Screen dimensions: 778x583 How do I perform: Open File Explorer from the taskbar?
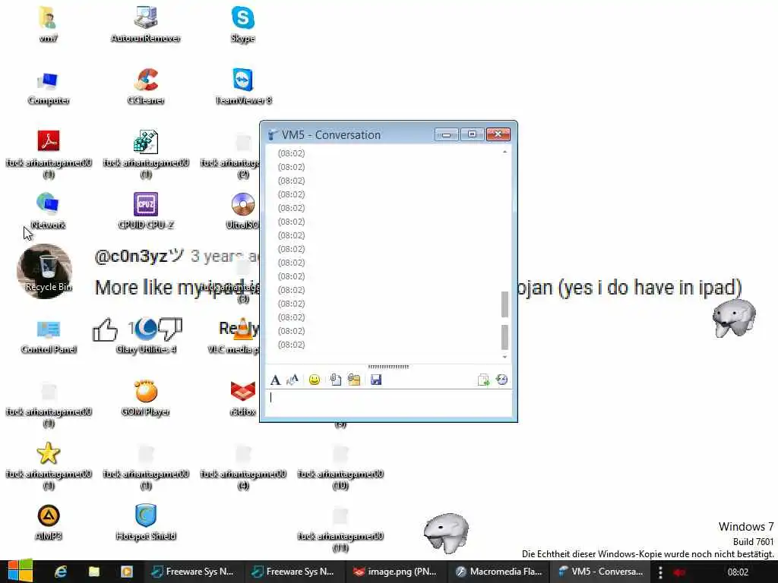click(93, 572)
